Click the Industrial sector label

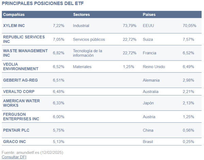81,26
